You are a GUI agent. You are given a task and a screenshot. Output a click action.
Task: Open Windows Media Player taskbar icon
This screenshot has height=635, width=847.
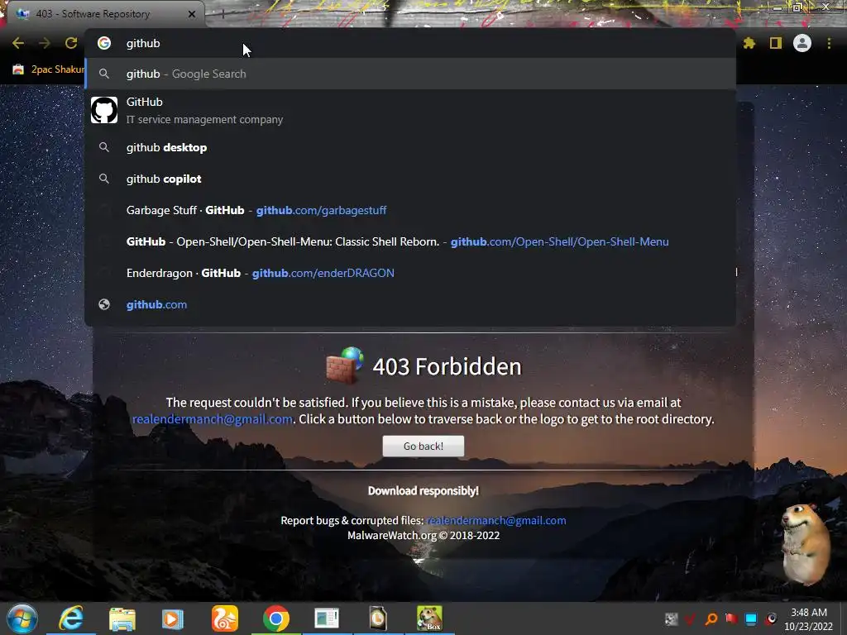[x=173, y=618]
